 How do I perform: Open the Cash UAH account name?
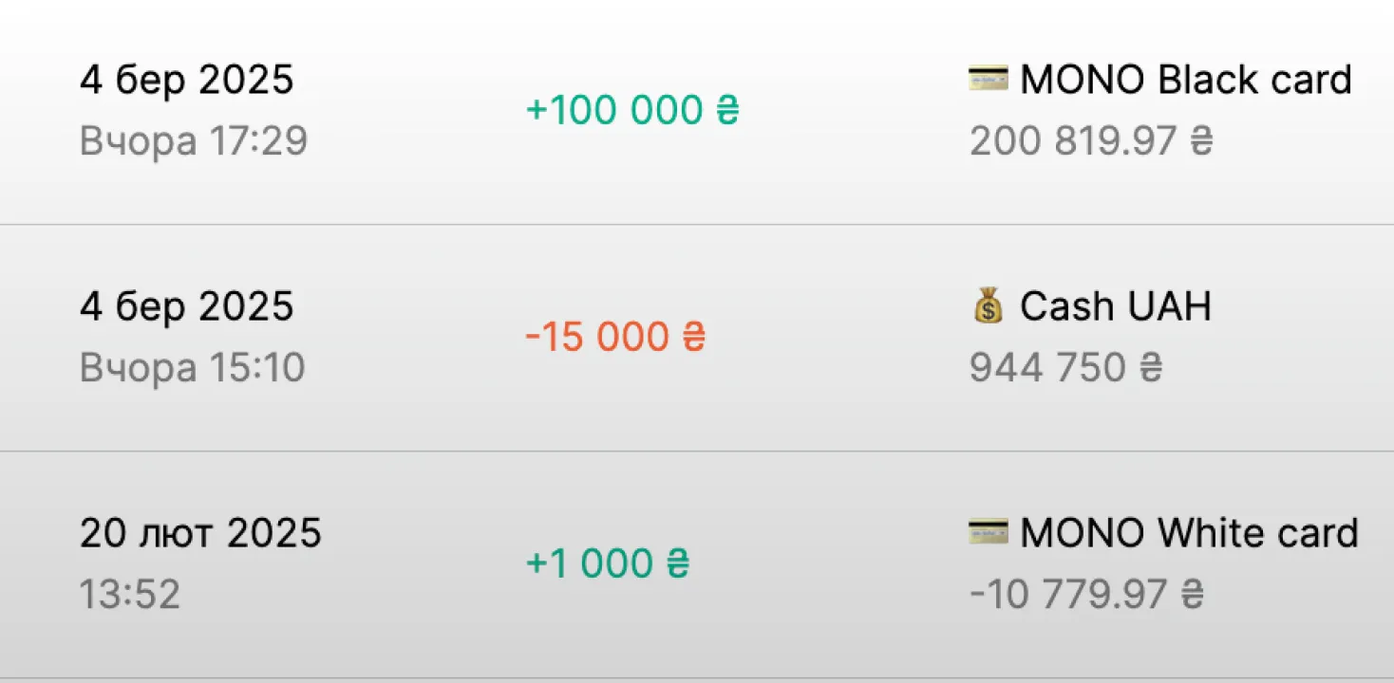click(x=1116, y=305)
